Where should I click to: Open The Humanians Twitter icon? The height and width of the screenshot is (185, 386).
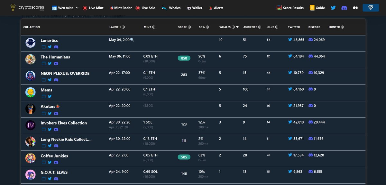(50, 63)
